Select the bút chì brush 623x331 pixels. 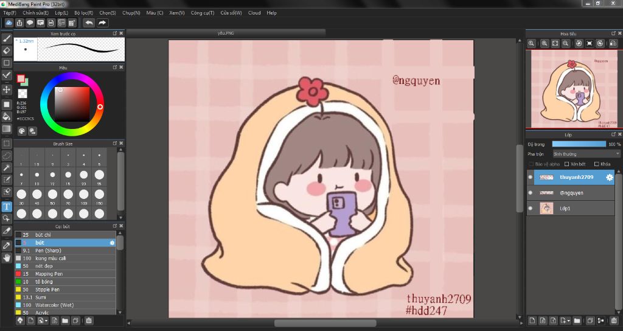coord(65,235)
